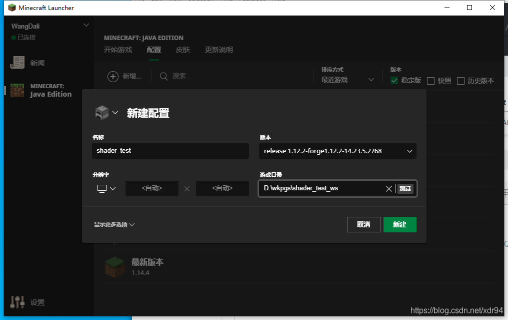Viewport: 508px width, 320px height.
Task: Expand the WangDali account dropdown
Action: point(86,25)
